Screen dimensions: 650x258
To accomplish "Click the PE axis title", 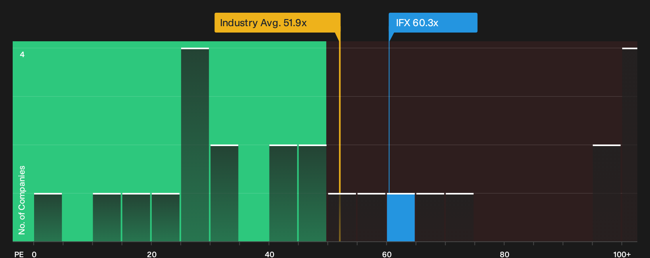I will [19, 254].
